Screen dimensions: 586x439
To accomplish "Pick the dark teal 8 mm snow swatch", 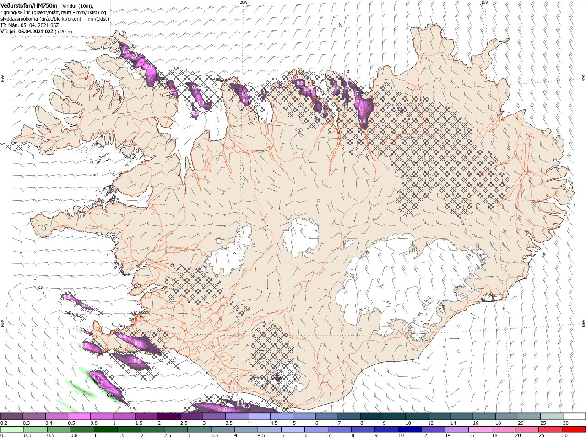I will 371,417.
